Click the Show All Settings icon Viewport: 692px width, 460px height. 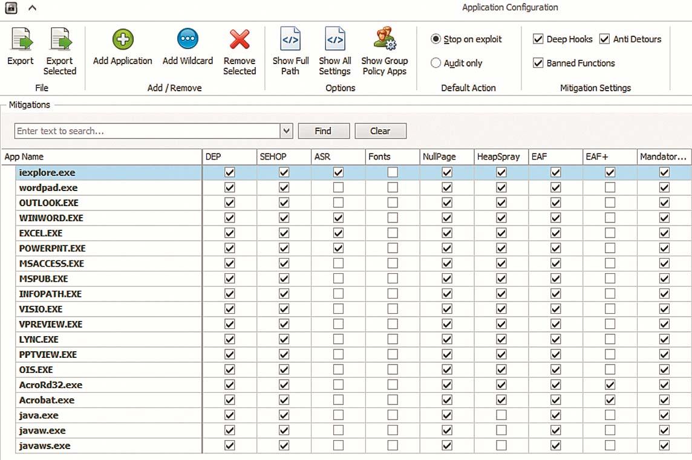pyautogui.click(x=335, y=40)
